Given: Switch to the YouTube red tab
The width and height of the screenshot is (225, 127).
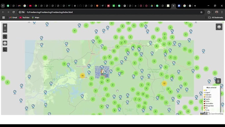Looking at the screenshot, I should coord(30,6).
